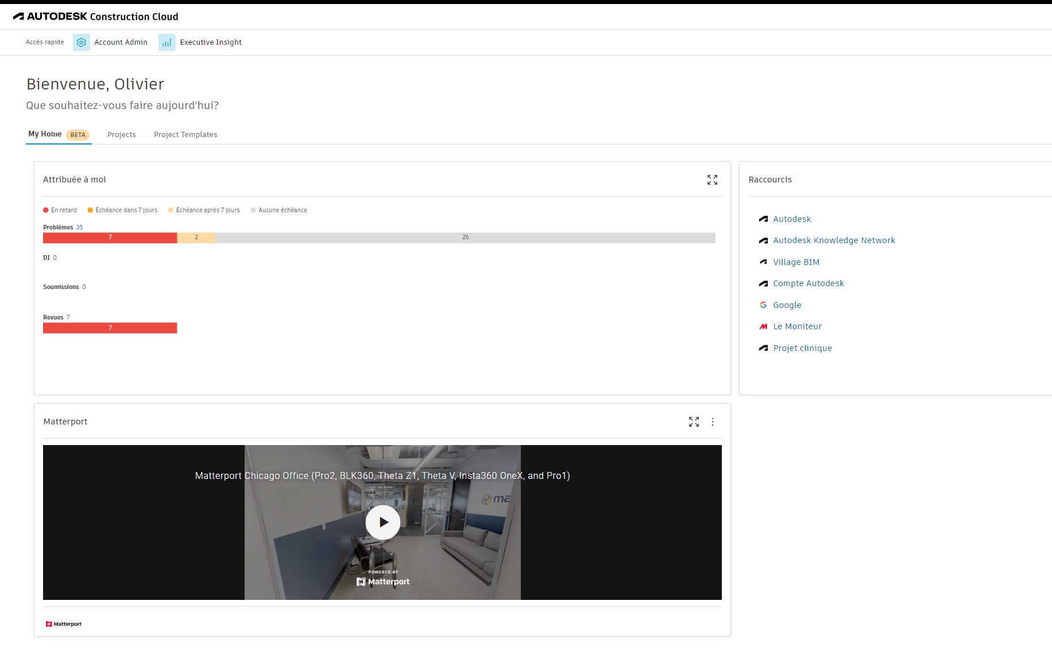Viewport: 1052px width, 667px height.
Task: Open the Problèmes count details
Action: click(78, 227)
